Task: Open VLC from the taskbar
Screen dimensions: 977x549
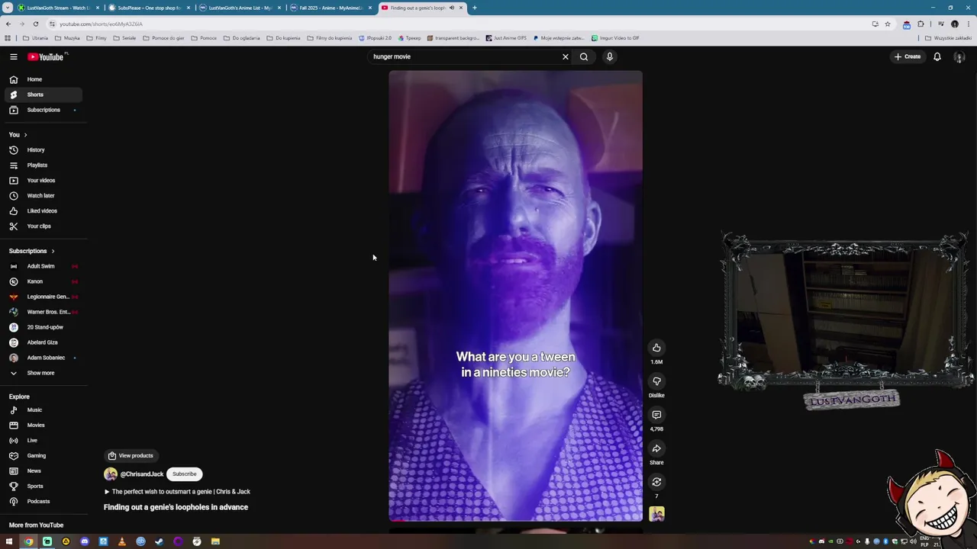Action: coord(121,541)
